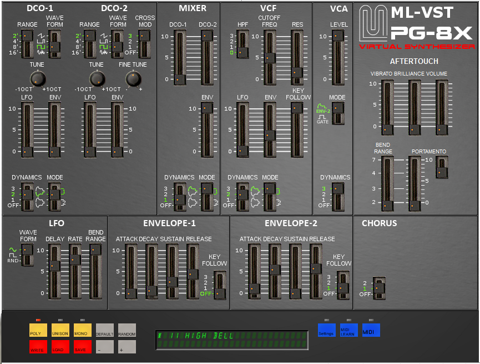Click MIXER envelope MODE switch

[x=207, y=197]
